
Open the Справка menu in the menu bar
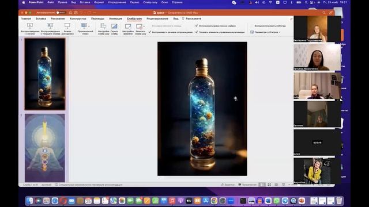click(x=177, y=2)
